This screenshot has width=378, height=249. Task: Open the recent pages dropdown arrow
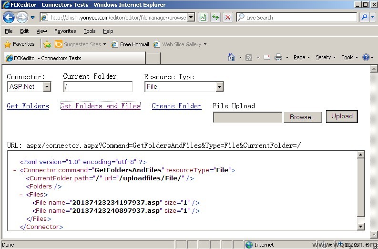(32, 18)
